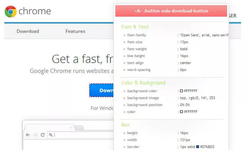
Task: Click the 'For Windo' text below button
Action: [102, 108]
